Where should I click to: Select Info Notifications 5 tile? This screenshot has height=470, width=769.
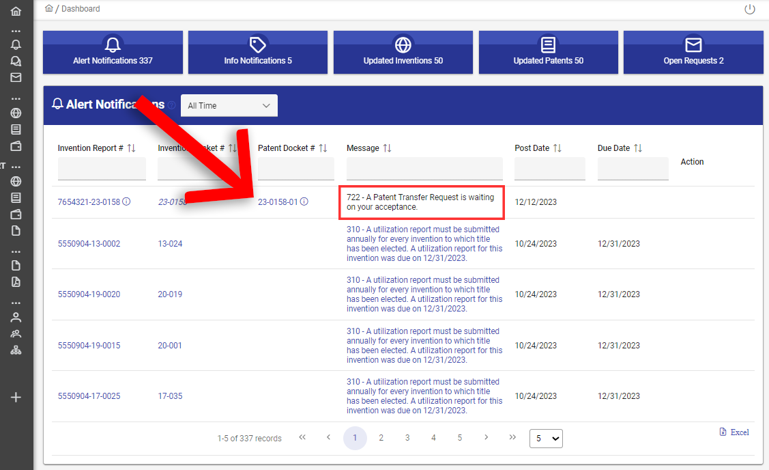pyautogui.click(x=258, y=53)
